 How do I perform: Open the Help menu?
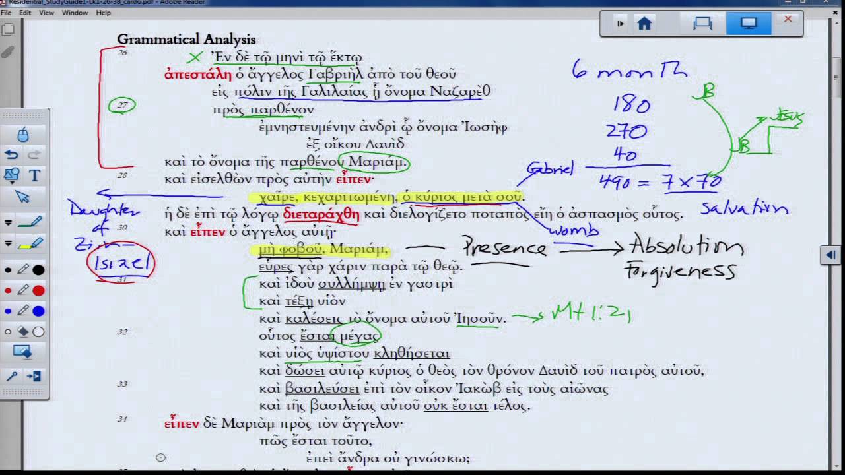click(104, 13)
